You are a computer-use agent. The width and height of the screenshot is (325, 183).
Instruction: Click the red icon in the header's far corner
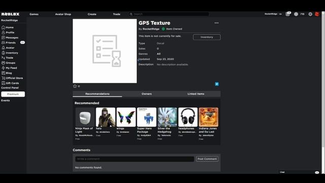317,14
